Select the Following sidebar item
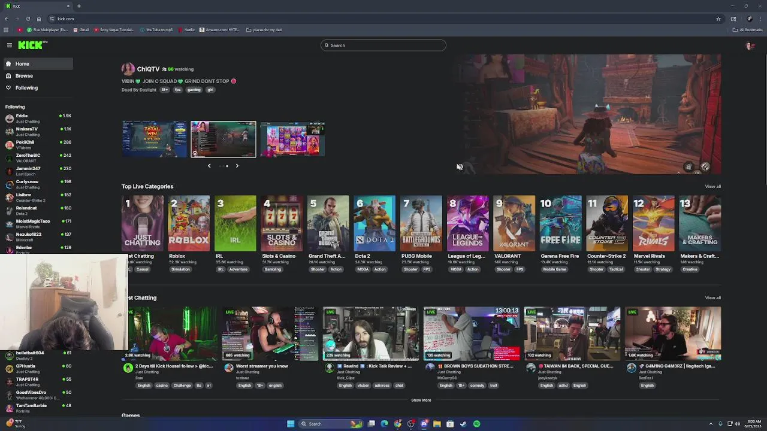Image resolution: width=767 pixels, height=431 pixels. coord(37,87)
